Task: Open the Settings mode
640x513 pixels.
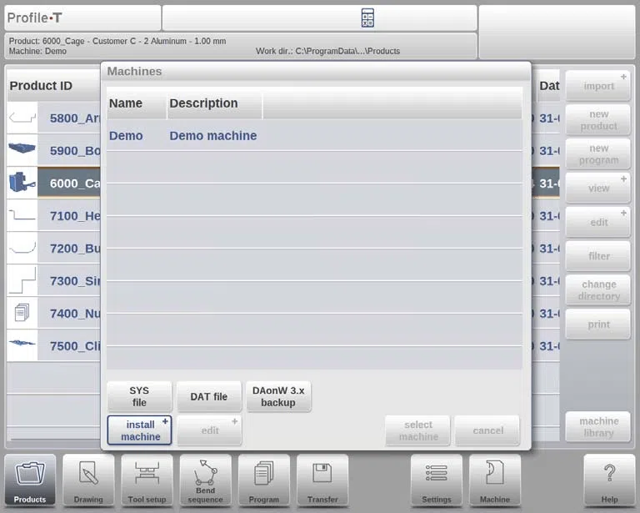Action: pyautogui.click(x=437, y=480)
